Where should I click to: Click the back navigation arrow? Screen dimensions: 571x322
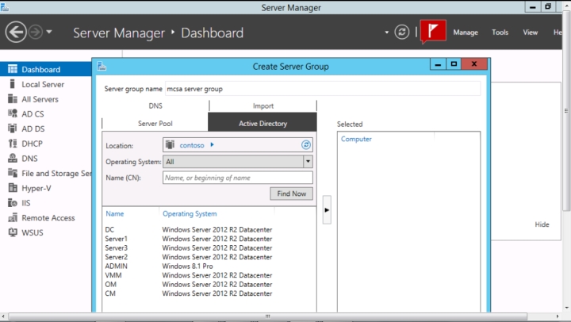[x=16, y=33]
